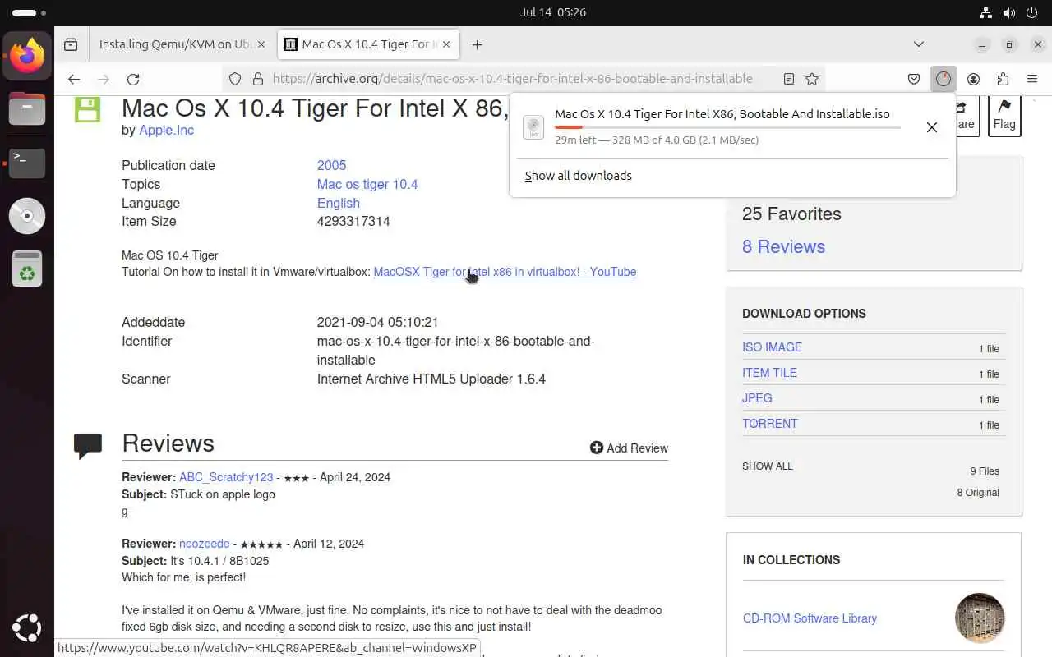Click the Mac Os X ISO download filename
Screen dimensions: 1052x657
722,114
